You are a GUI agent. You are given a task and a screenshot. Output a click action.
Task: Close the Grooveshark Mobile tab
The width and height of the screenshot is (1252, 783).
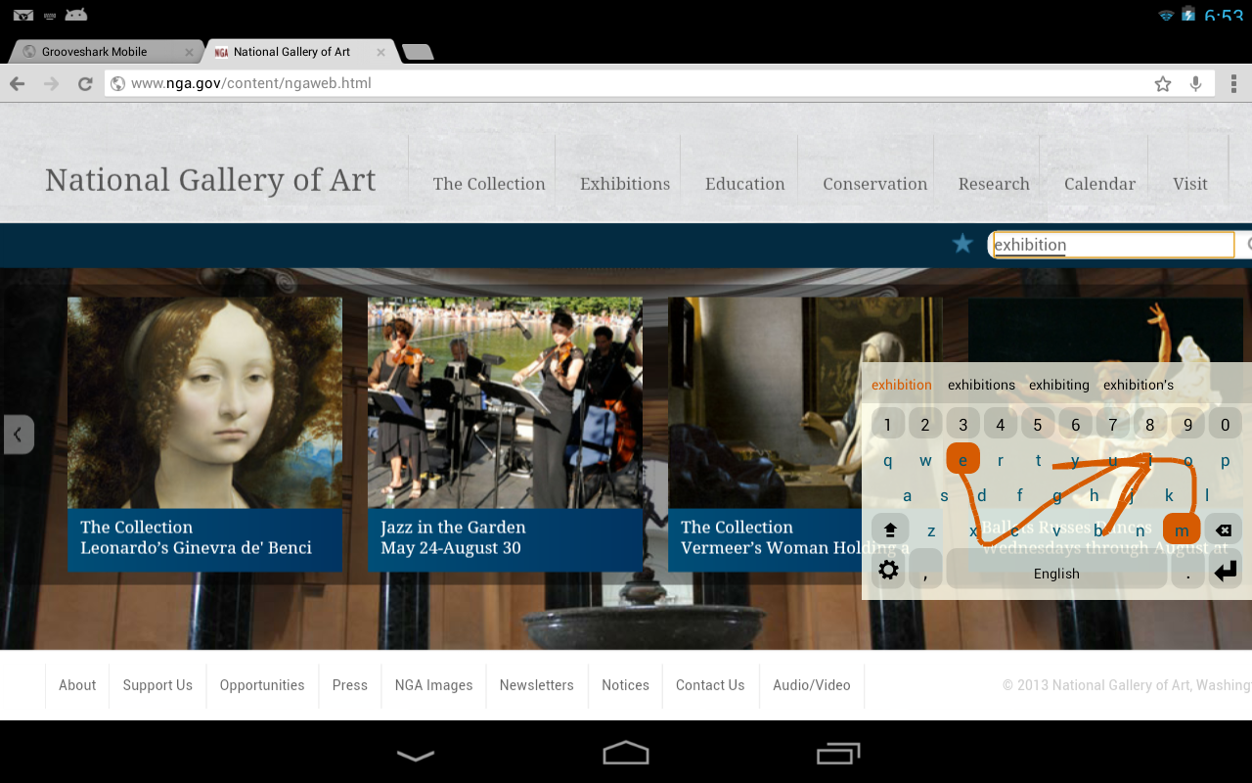point(190,52)
